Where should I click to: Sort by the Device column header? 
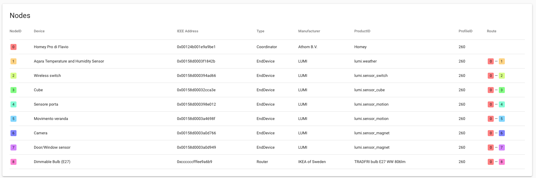pos(39,31)
